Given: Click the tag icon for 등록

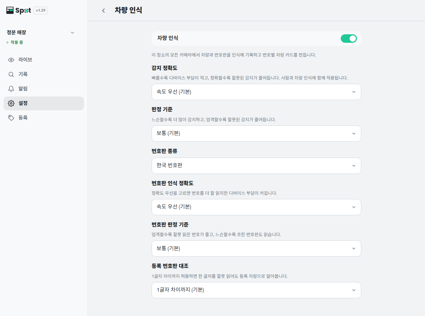Looking at the screenshot, I should [11, 118].
